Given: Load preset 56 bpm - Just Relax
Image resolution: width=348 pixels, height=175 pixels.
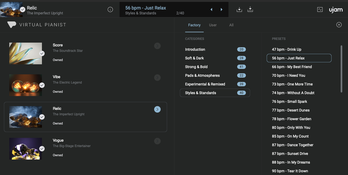Looking at the screenshot, I should (299, 58).
